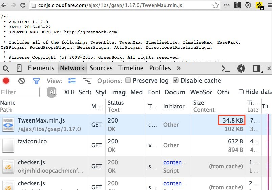
Task: Stop recording with the red record button
Action: click(6, 81)
